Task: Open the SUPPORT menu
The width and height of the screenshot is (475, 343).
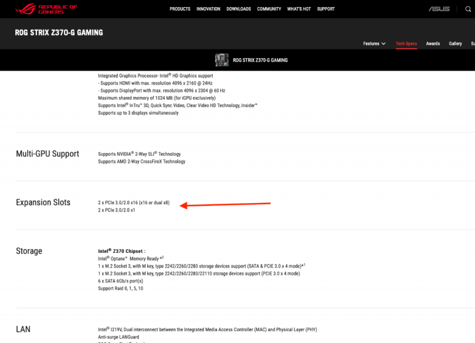Action: (x=325, y=9)
